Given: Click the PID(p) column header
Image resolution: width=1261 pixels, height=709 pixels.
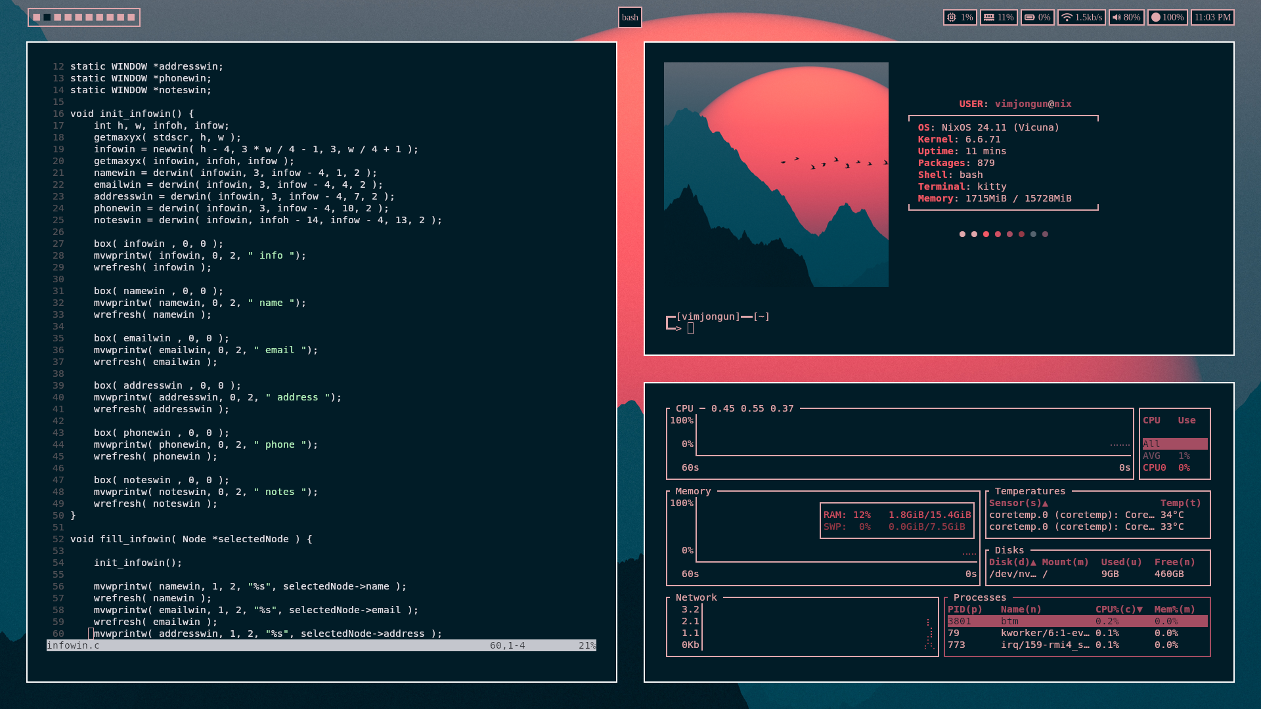Looking at the screenshot, I should (965, 610).
